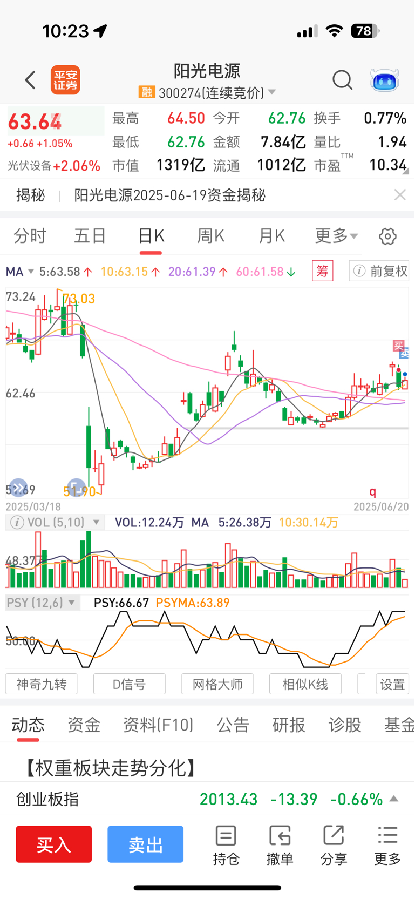Expand the 创业板指 index bar arrow
The image size is (415, 899).
pos(394,799)
